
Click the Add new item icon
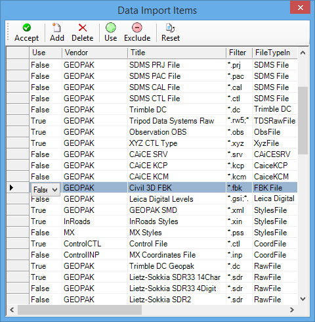pos(56,28)
